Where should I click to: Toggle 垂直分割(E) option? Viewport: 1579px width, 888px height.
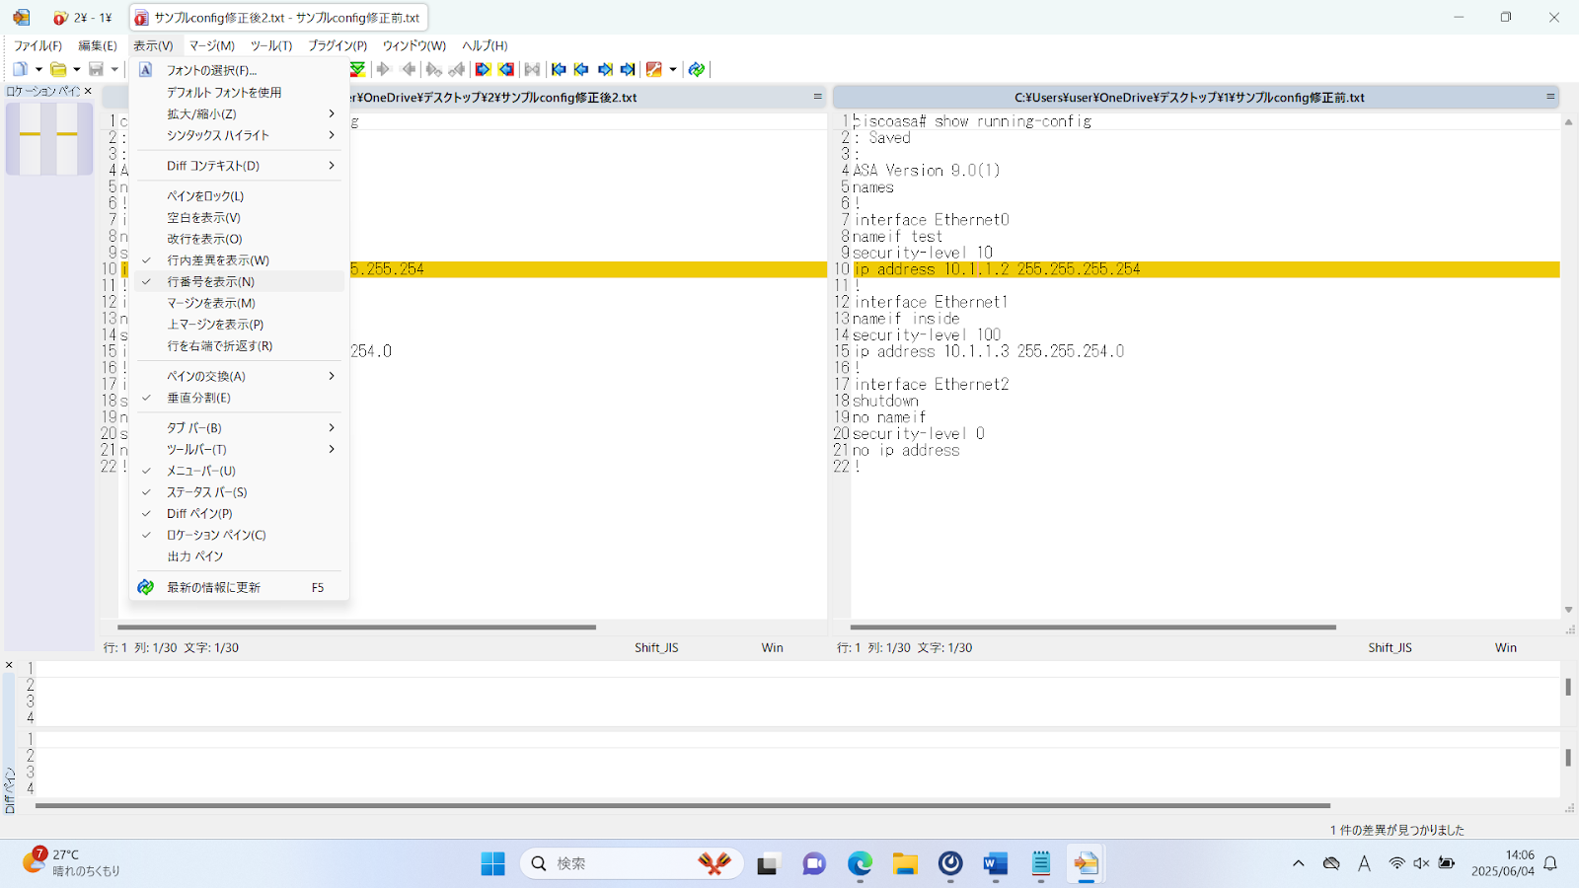(x=239, y=398)
